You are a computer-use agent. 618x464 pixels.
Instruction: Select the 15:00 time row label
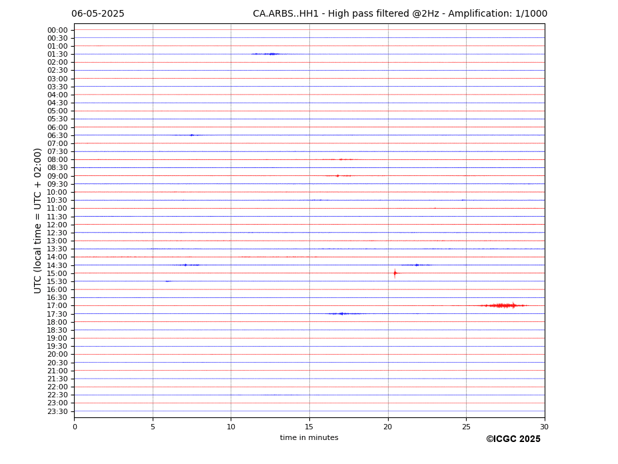pyautogui.click(x=57, y=273)
